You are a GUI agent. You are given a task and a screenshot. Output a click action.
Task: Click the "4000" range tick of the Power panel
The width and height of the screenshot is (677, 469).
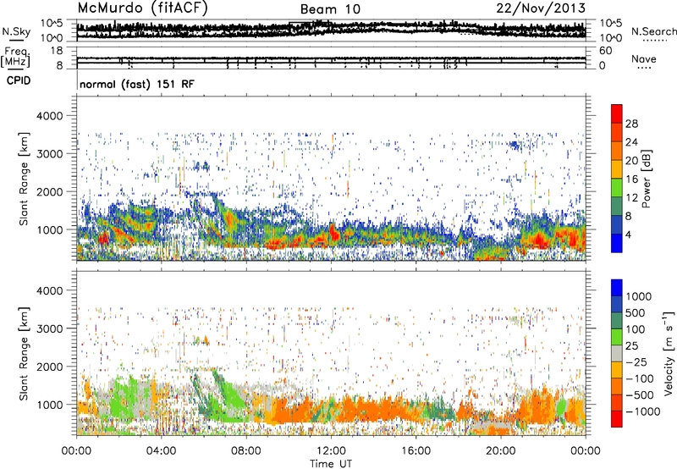[x=49, y=116]
